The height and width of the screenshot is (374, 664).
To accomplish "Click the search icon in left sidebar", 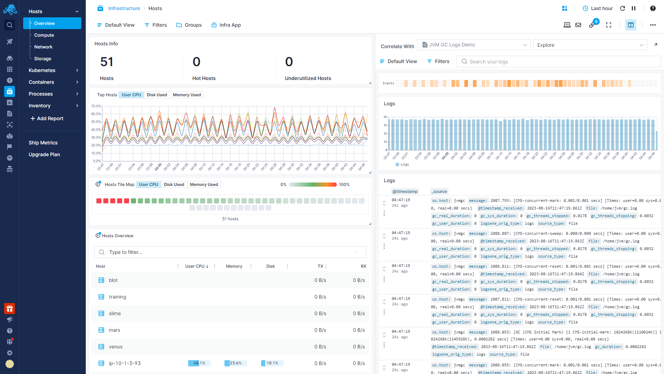I will click(x=10, y=25).
